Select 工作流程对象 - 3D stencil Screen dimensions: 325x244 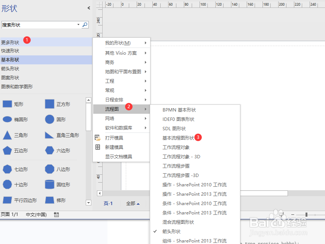[195, 156]
